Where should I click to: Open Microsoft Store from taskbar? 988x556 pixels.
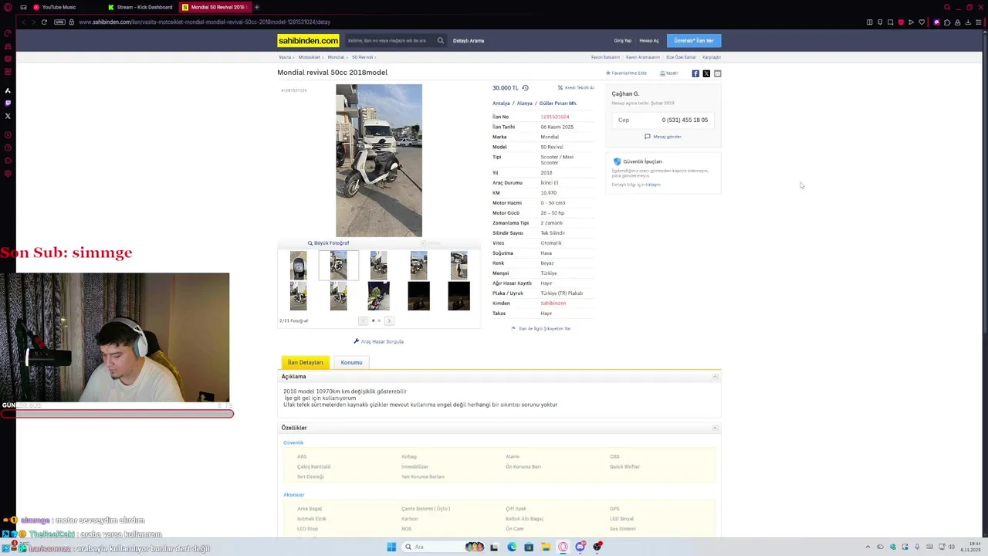[529, 547]
